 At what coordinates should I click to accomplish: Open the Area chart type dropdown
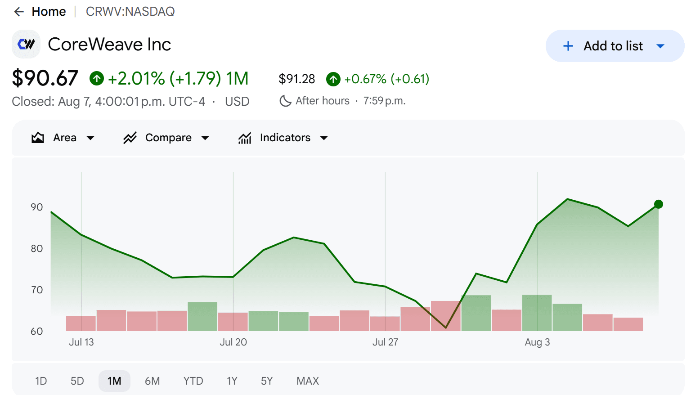(63, 138)
